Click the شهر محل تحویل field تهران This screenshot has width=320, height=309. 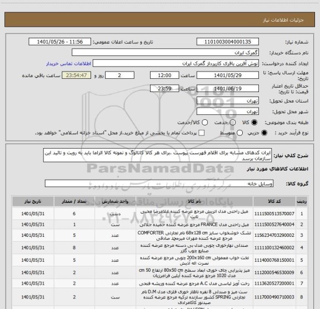click(x=228, y=112)
